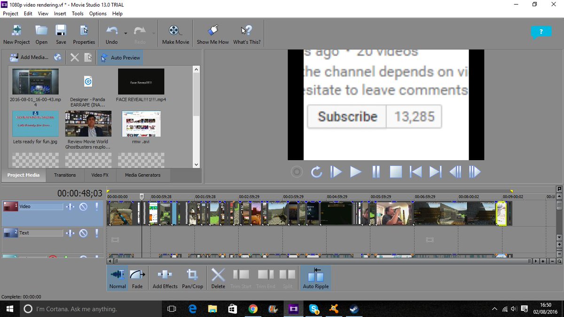This screenshot has width=564, height=317.
Task: Mute the Text track
Action: pyautogui.click(x=83, y=233)
